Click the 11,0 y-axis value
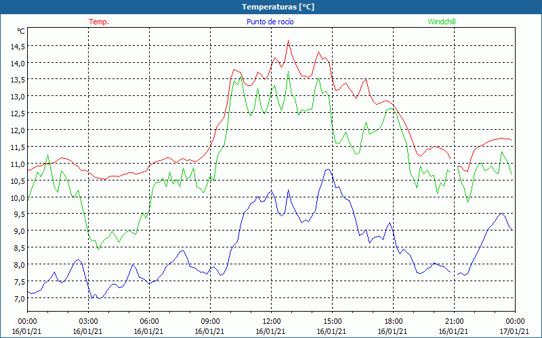The image size is (542, 338). tap(18, 164)
